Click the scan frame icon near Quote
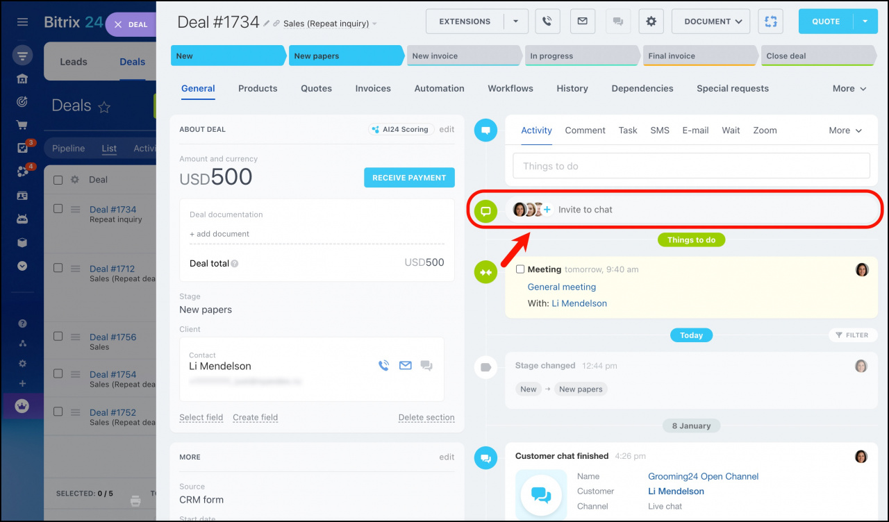 coord(770,22)
